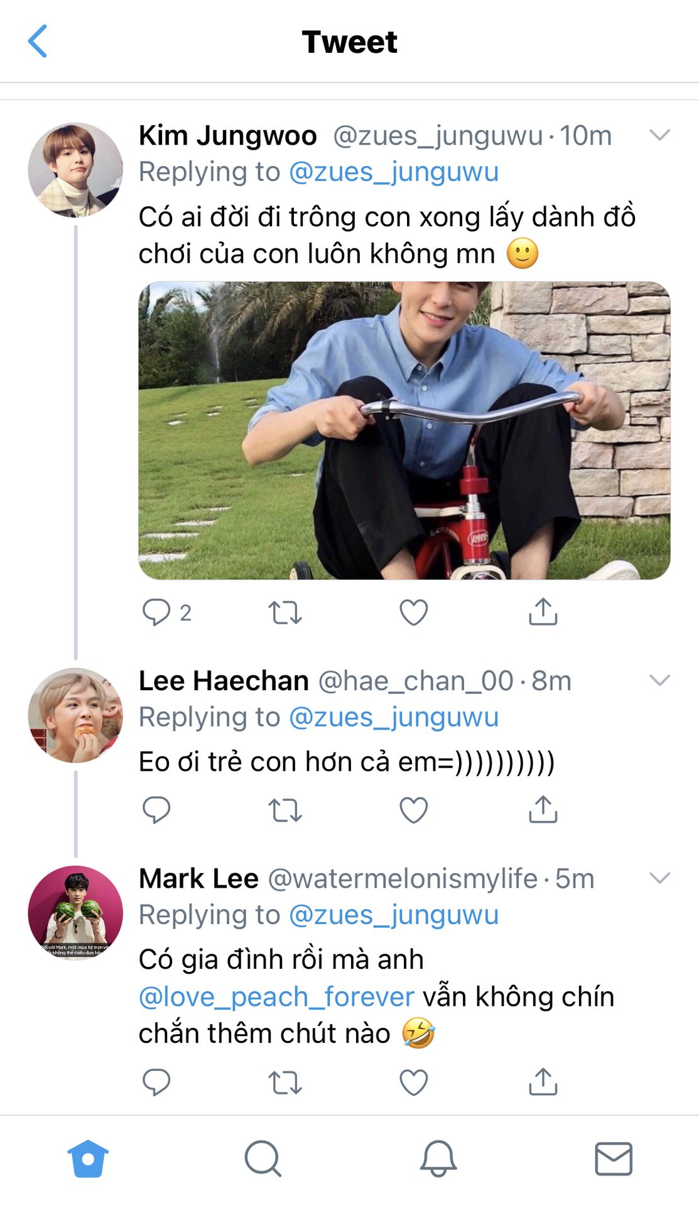The image size is (699, 1207).
Task: Retweet Lee Haechan's reply
Action: pos(285,810)
